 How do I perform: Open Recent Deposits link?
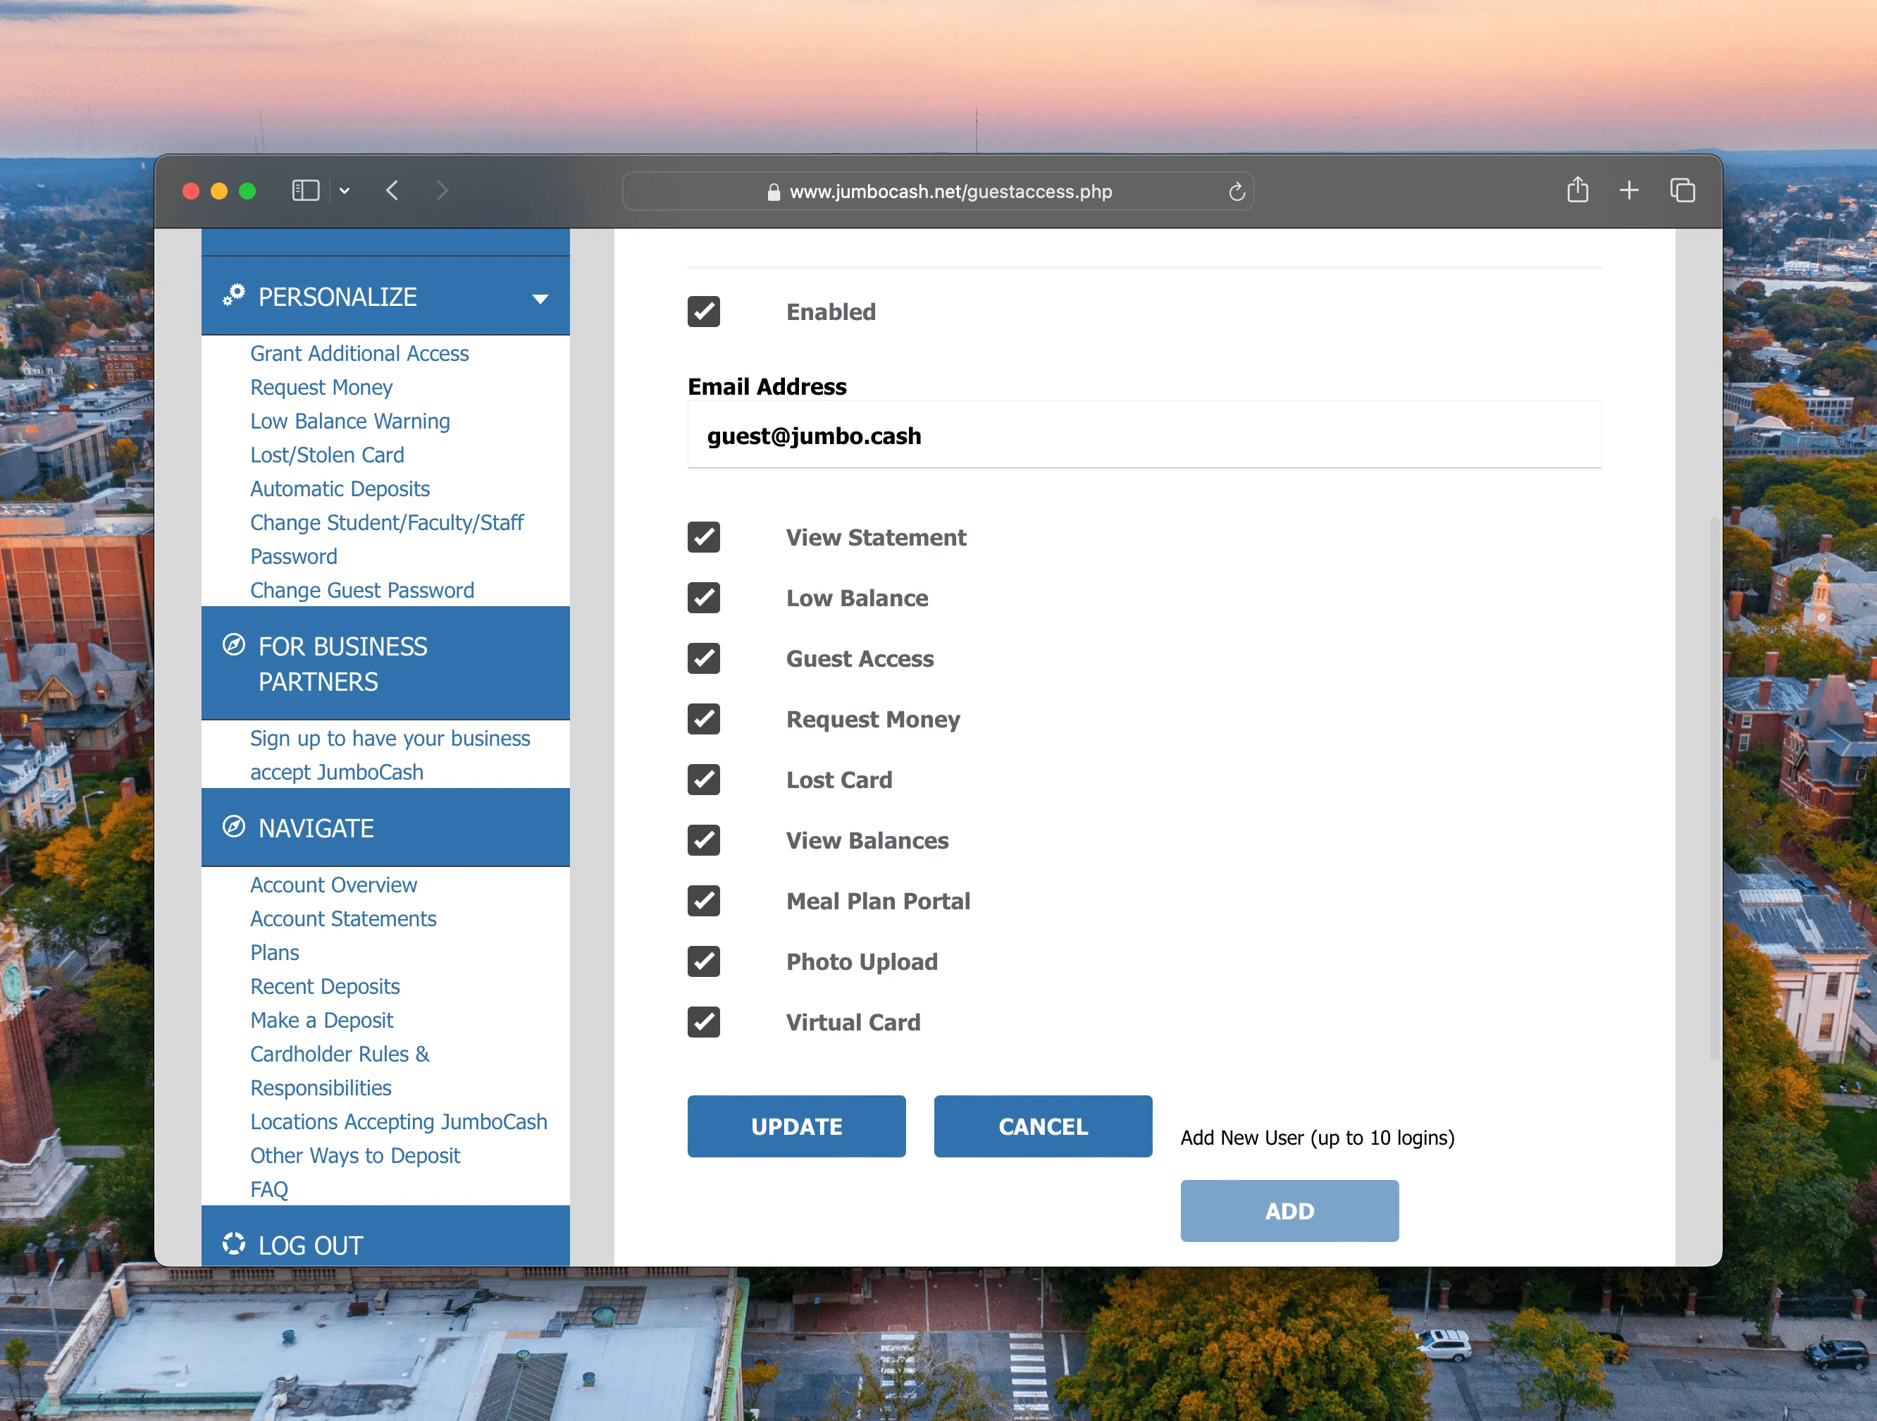[325, 986]
